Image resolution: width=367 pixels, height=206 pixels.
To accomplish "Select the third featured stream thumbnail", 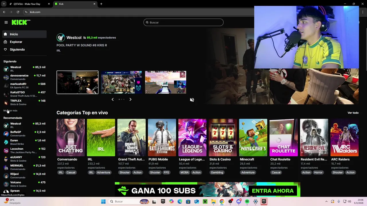I will (x=166, y=82).
